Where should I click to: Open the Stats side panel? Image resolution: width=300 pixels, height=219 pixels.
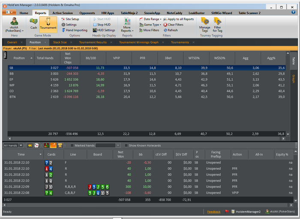point(5,55)
